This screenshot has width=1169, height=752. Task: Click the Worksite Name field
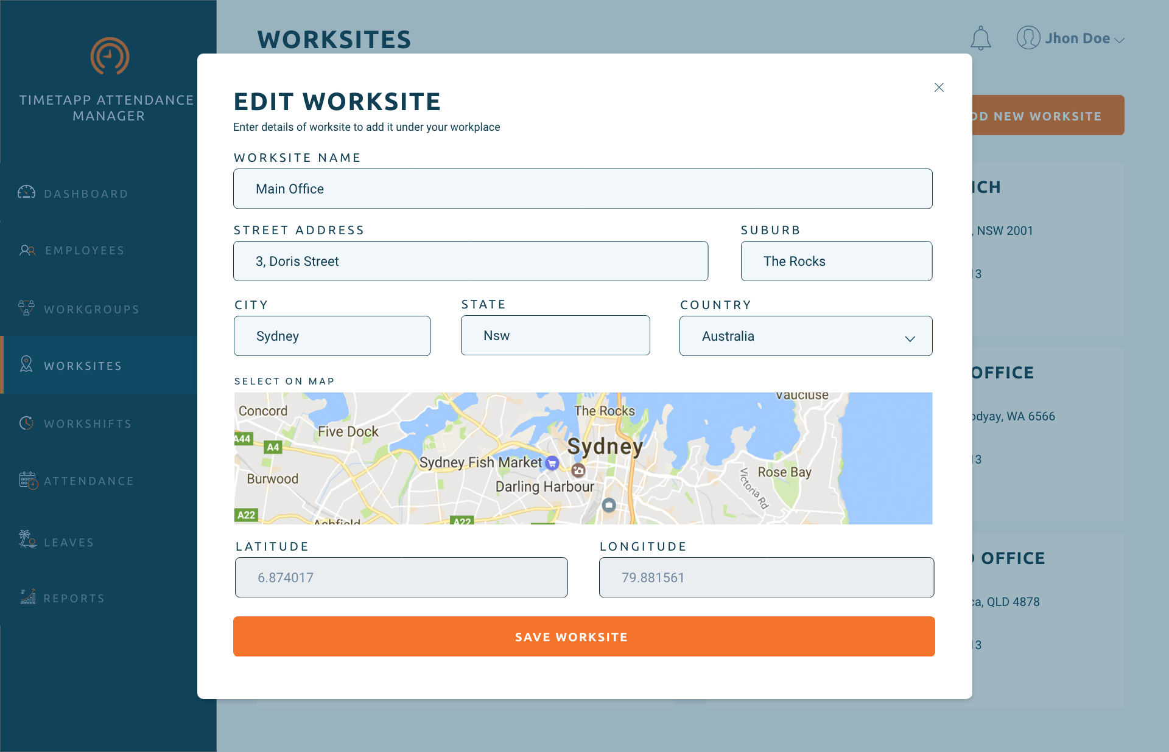click(583, 189)
